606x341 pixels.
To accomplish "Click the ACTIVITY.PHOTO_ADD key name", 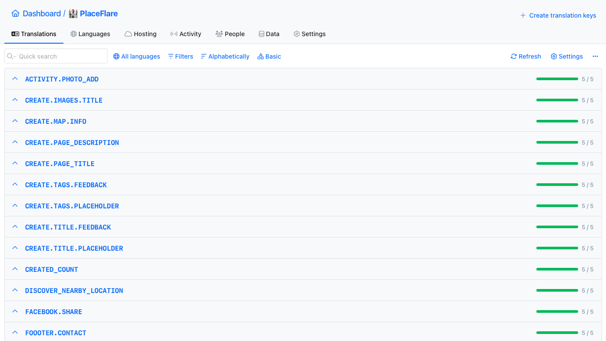I will (x=62, y=79).
